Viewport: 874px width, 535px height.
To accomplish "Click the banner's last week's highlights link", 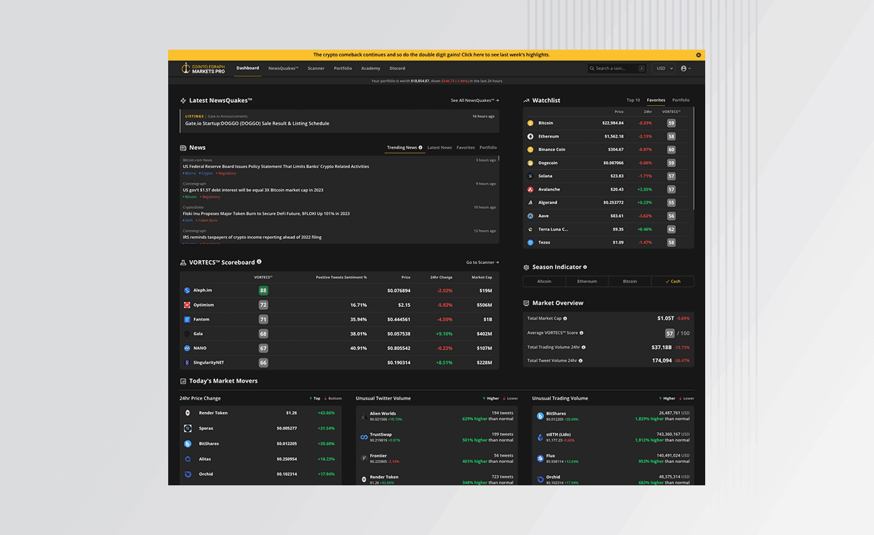I will point(505,55).
